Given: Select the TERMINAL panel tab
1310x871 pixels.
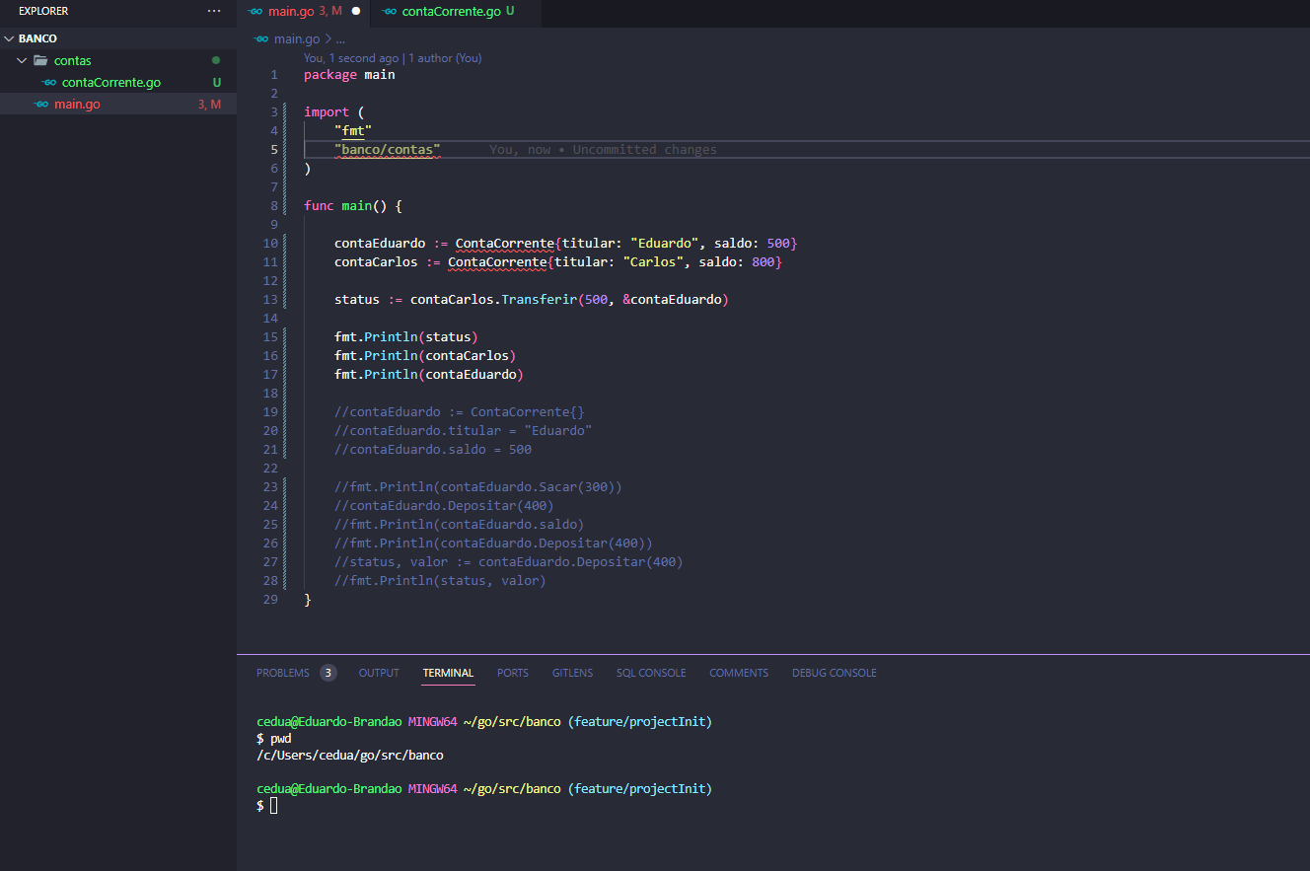Looking at the screenshot, I should coord(448,673).
